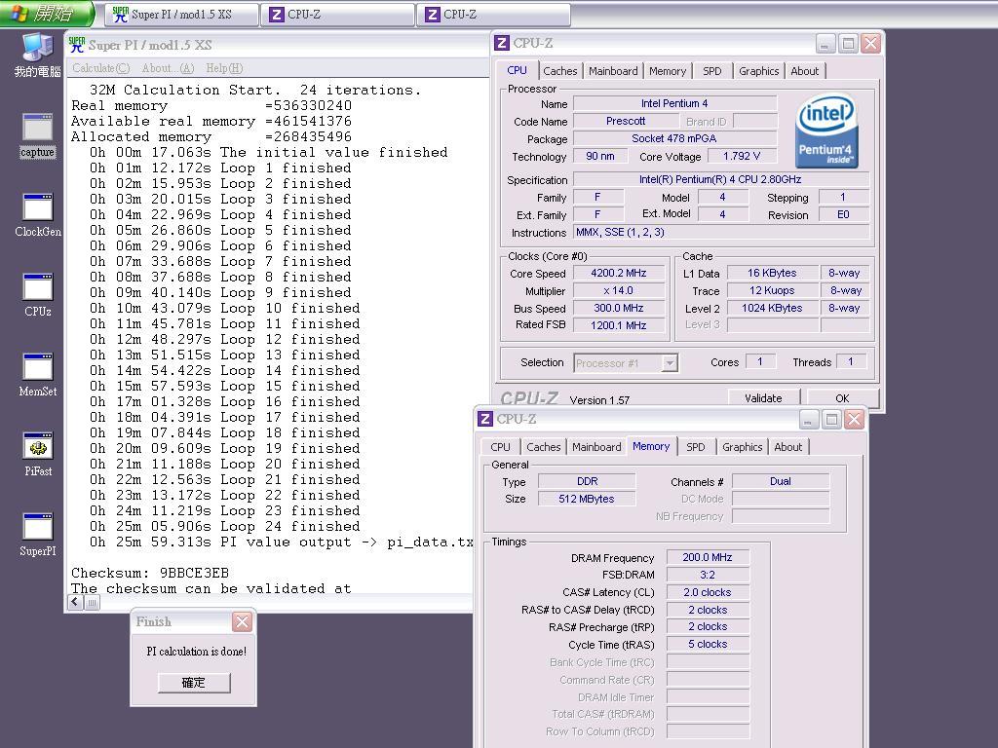Select Memory tab in top CPU-Z window
This screenshot has width=998, height=748.
(x=668, y=71)
